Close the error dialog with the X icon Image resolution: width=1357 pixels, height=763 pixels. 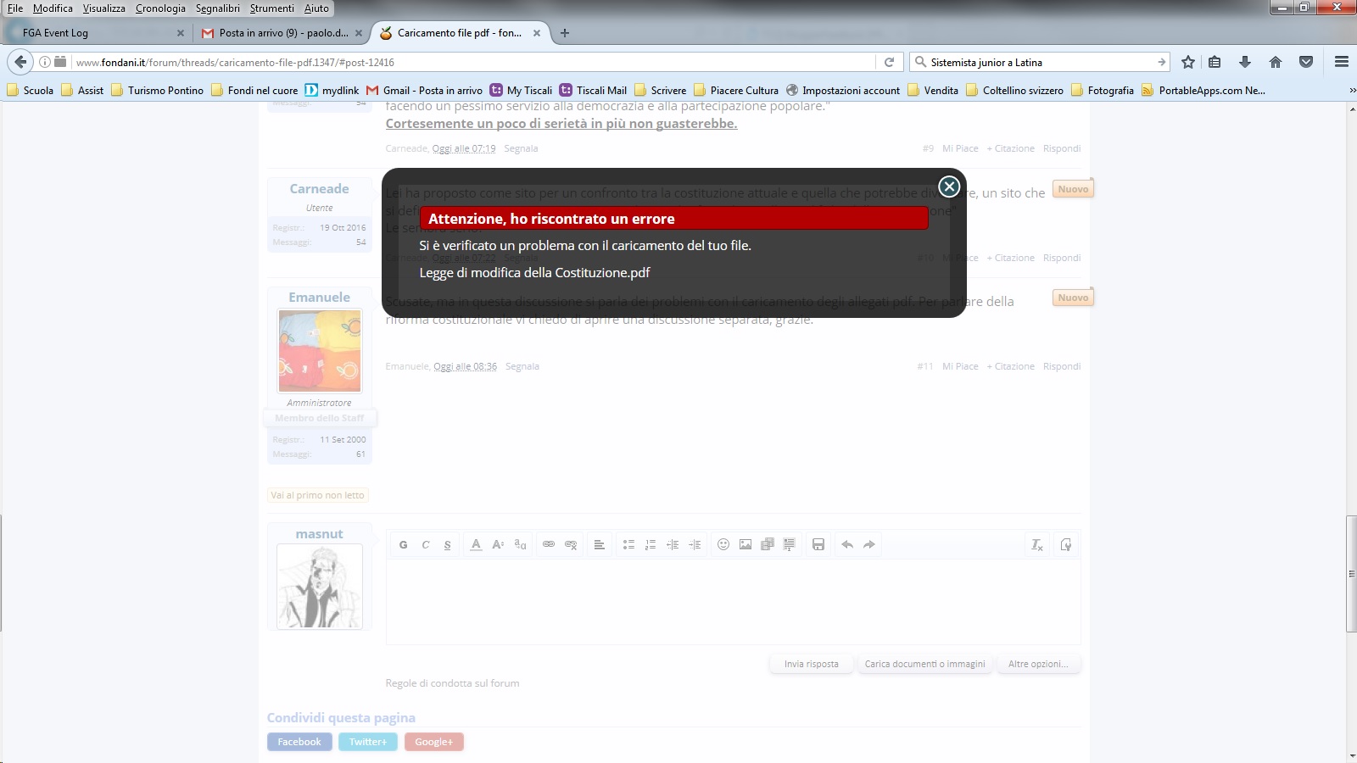[x=949, y=187]
